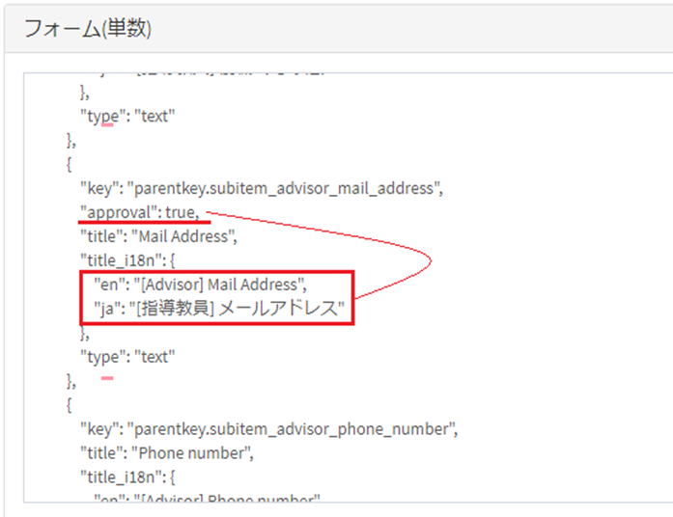Screen dimensions: 673x517
Task: Click the "key" label on the mail address line
Action: coord(100,188)
